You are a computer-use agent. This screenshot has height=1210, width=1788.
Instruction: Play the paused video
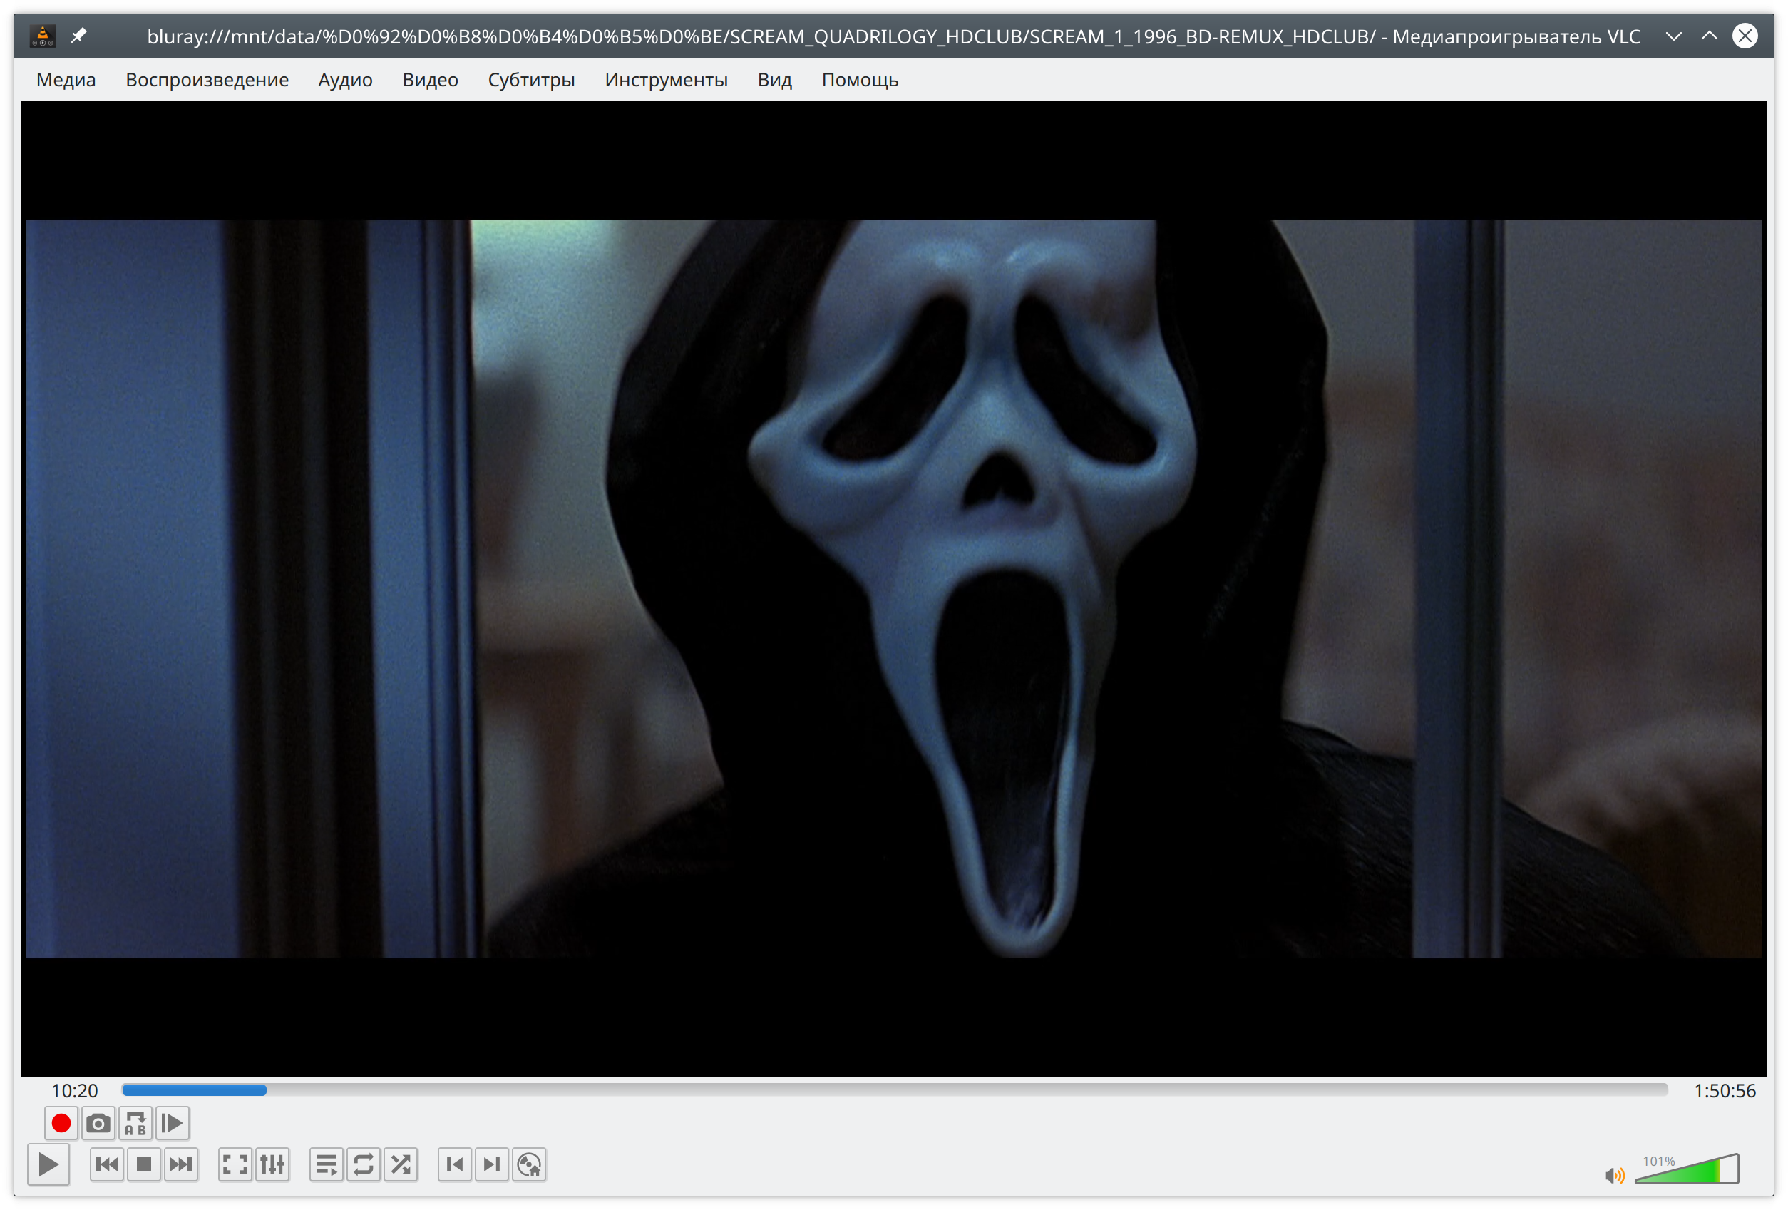point(48,1164)
